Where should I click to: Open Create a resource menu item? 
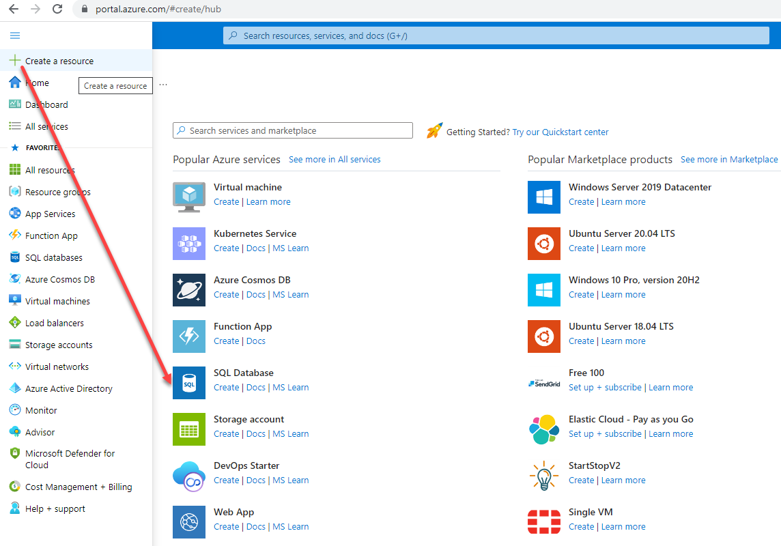coord(76,61)
